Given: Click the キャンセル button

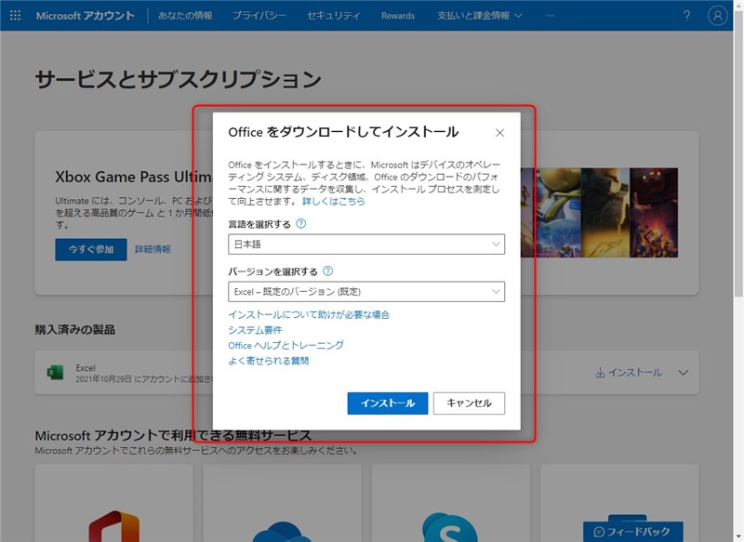Looking at the screenshot, I should coord(469,403).
